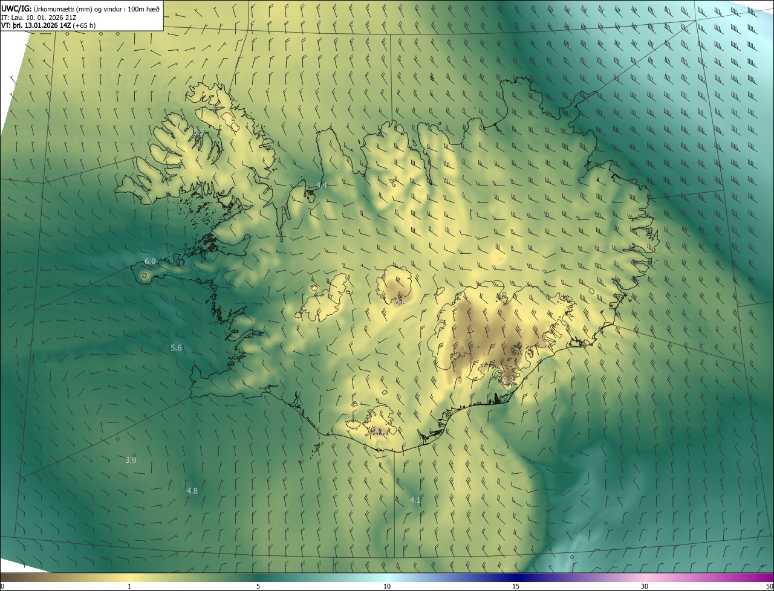The width and height of the screenshot is (774, 591).
Task: Click the 0.9 precipitation value label
Action: [x=410, y=224]
